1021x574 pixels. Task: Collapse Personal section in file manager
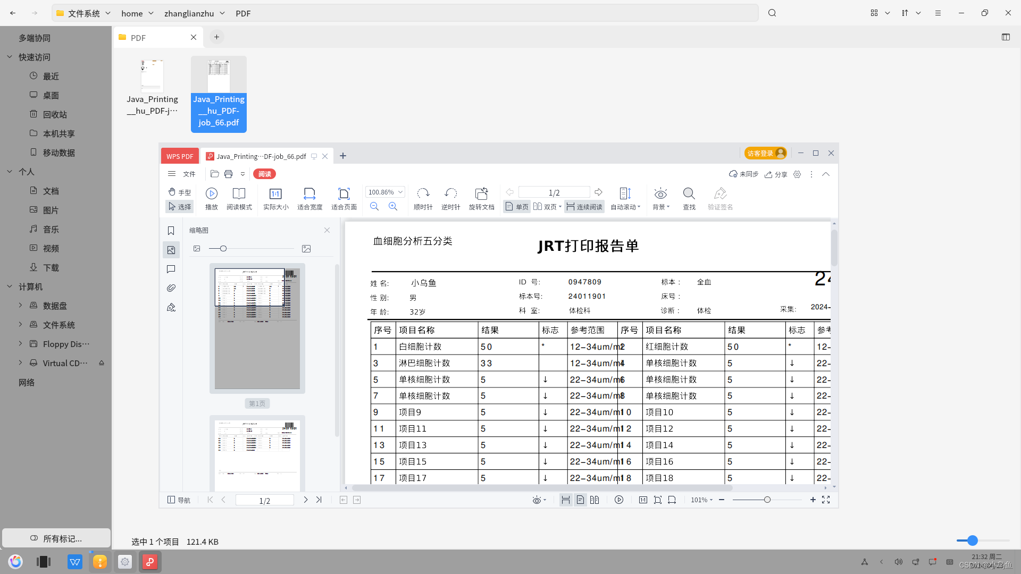click(10, 172)
